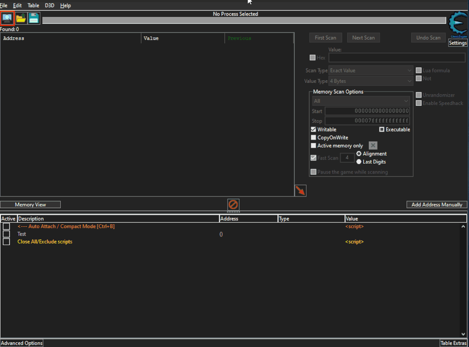Toggle the Lua formula checkbox
This screenshot has width=469, height=347.
[419, 70]
